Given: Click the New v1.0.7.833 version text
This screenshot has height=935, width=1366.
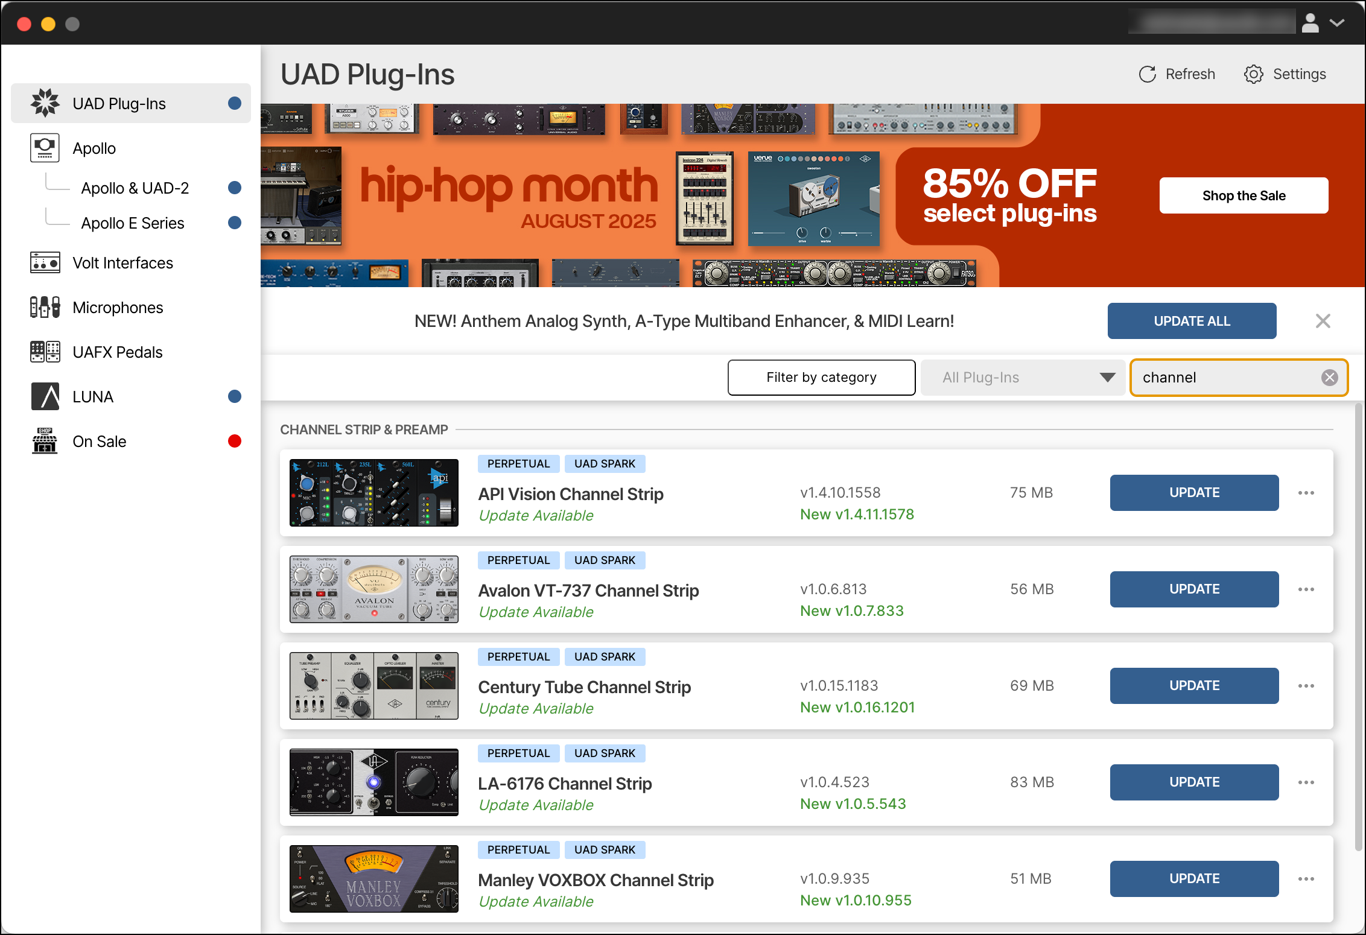Looking at the screenshot, I should [852, 611].
